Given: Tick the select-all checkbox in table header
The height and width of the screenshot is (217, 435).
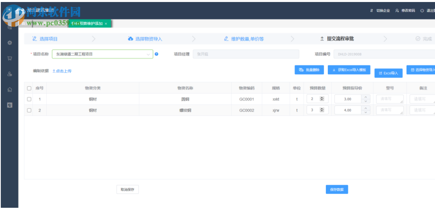Looking at the screenshot, I should tap(29, 88).
